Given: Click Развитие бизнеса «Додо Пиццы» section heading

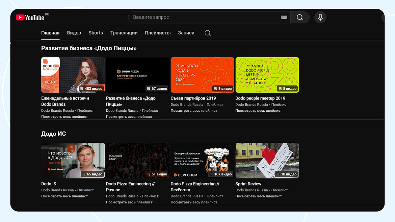Looking at the screenshot, I should click(x=89, y=48).
